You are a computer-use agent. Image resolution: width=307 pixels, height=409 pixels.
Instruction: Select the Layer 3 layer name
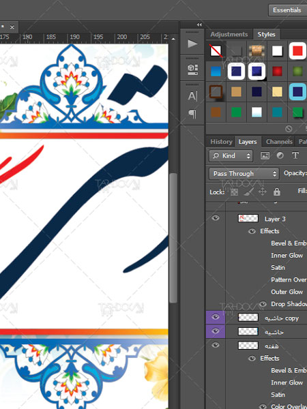(275, 219)
